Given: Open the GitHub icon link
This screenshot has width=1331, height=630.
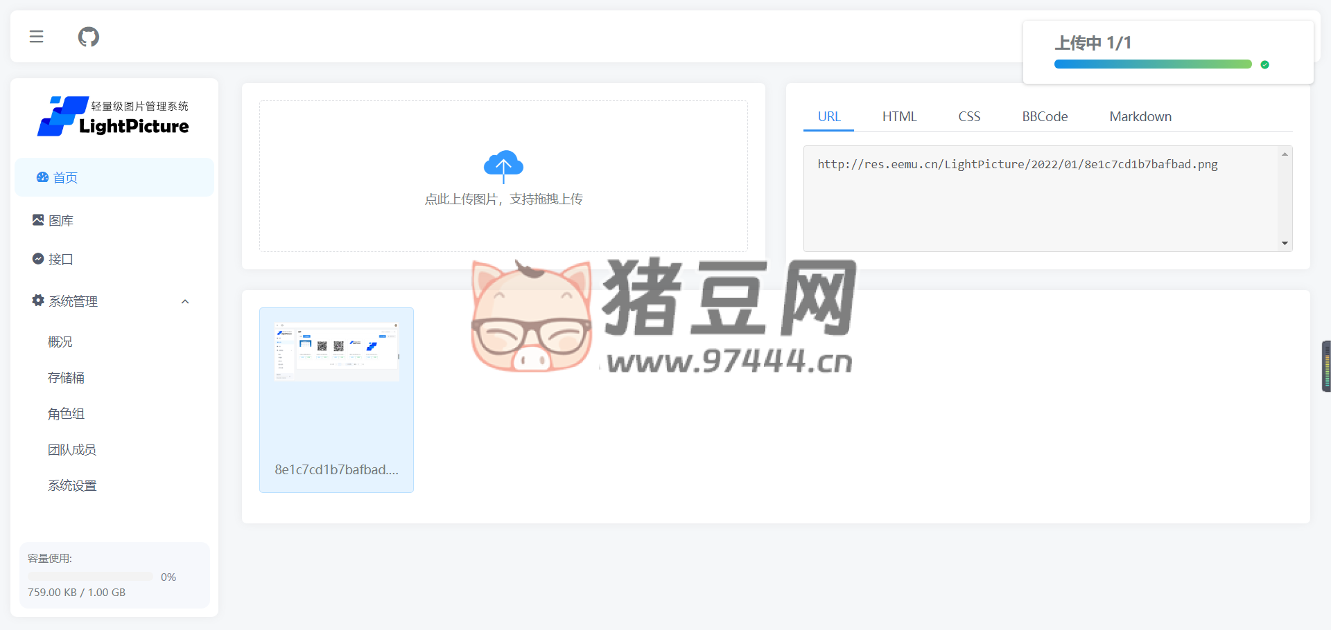Looking at the screenshot, I should [x=89, y=37].
